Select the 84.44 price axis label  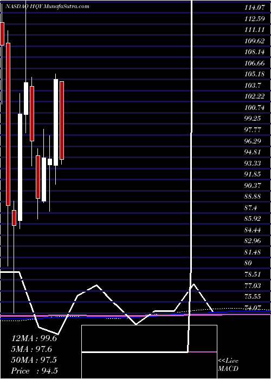click(253, 230)
